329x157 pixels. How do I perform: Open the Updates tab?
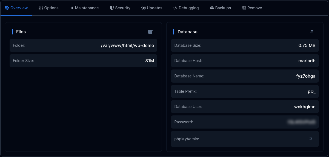click(x=152, y=8)
